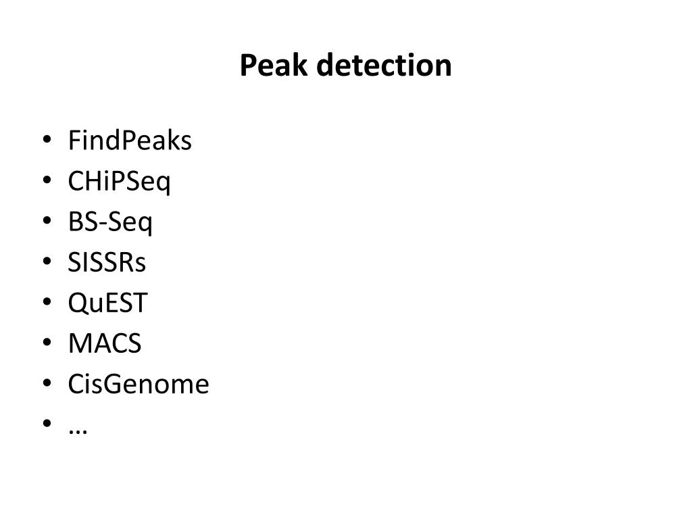The image size is (692, 519).
Task: Click the Peak detection title
Action: [x=345, y=66]
